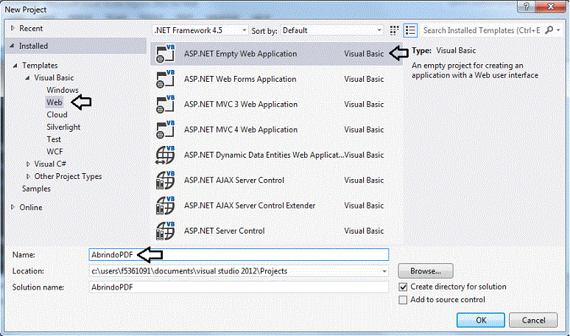Open search options dropdown arrow

click(558, 30)
